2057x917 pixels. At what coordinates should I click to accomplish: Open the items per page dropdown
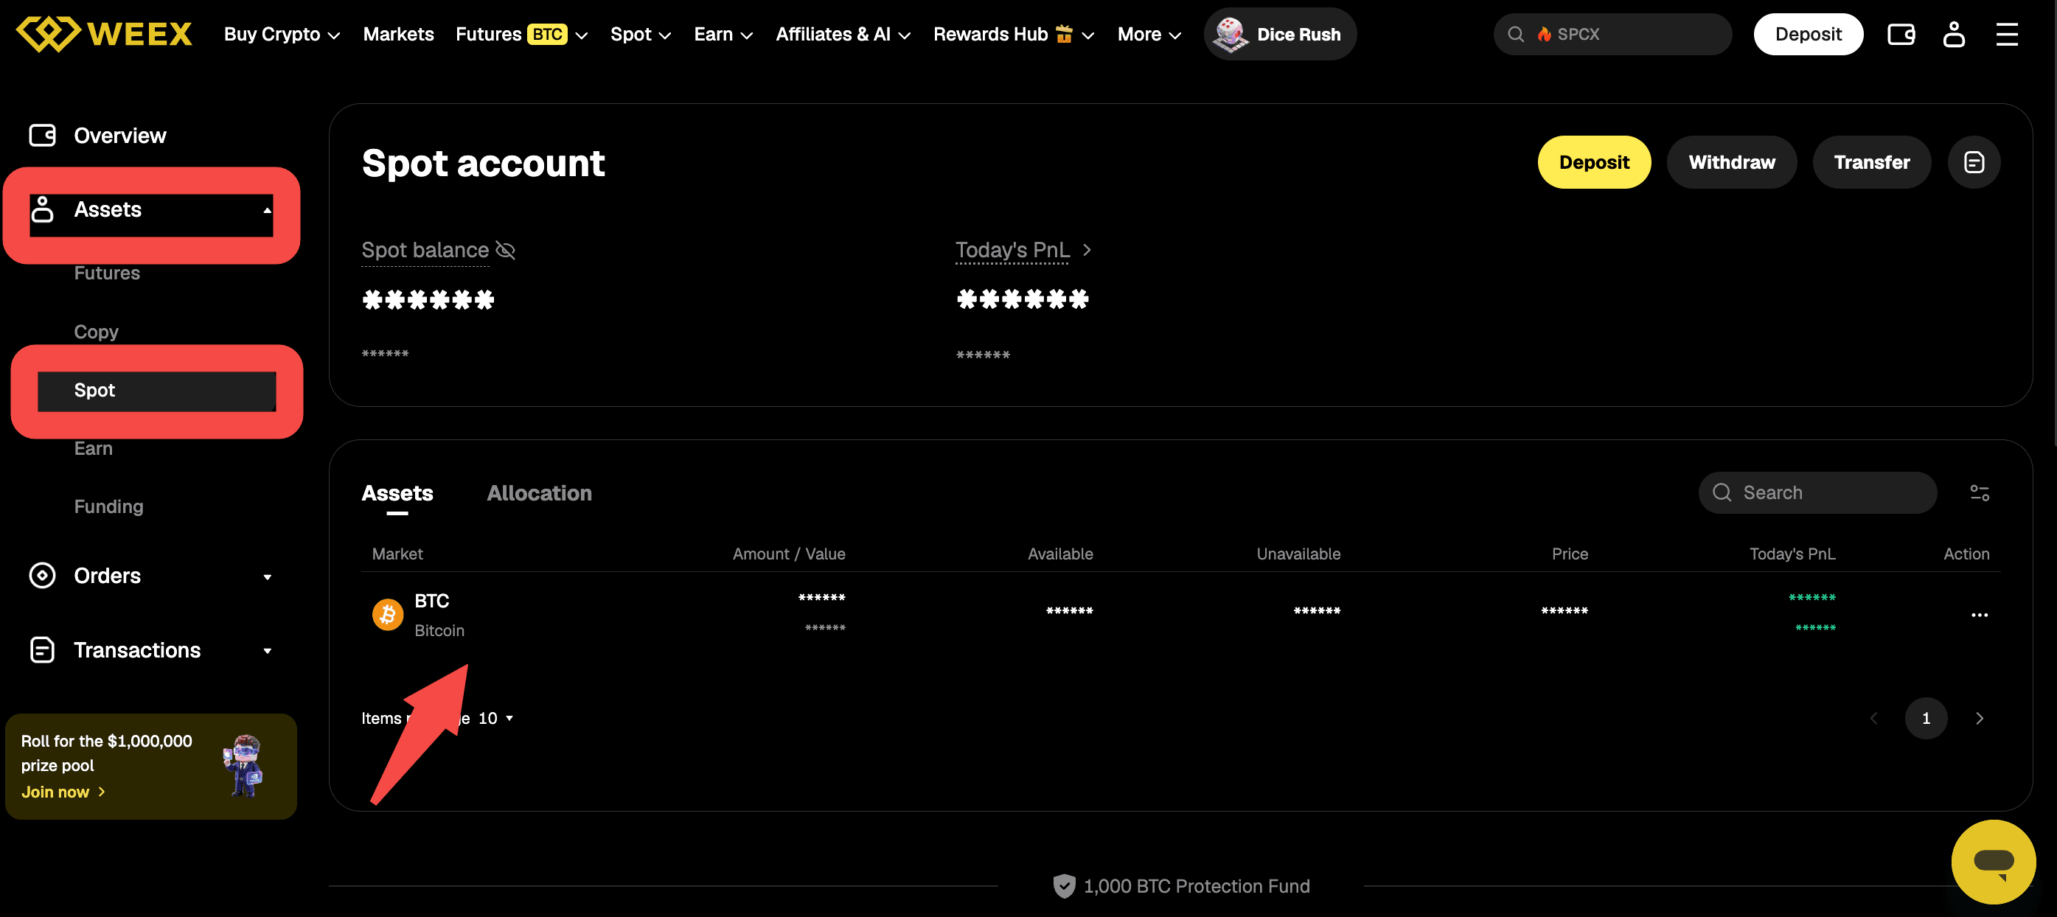(x=496, y=718)
